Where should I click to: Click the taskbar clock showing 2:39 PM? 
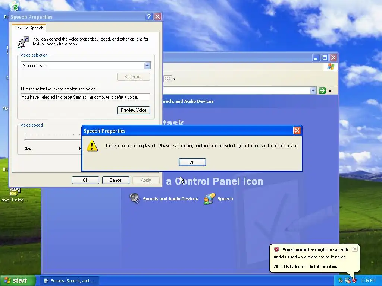pyautogui.click(x=368, y=281)
